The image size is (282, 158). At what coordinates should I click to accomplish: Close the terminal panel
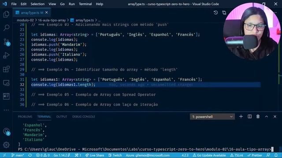(x=275, y=117)
